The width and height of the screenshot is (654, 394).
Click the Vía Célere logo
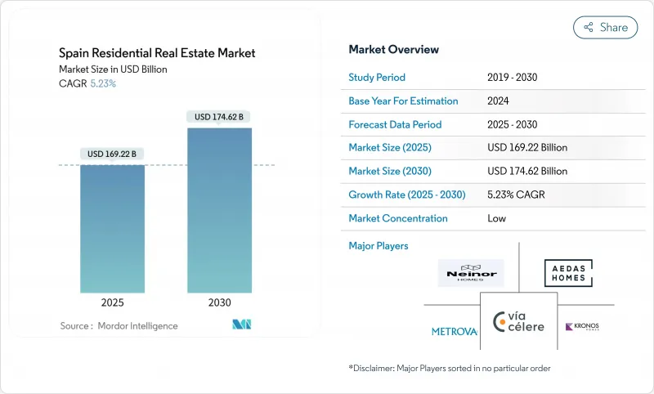[519, 322]
